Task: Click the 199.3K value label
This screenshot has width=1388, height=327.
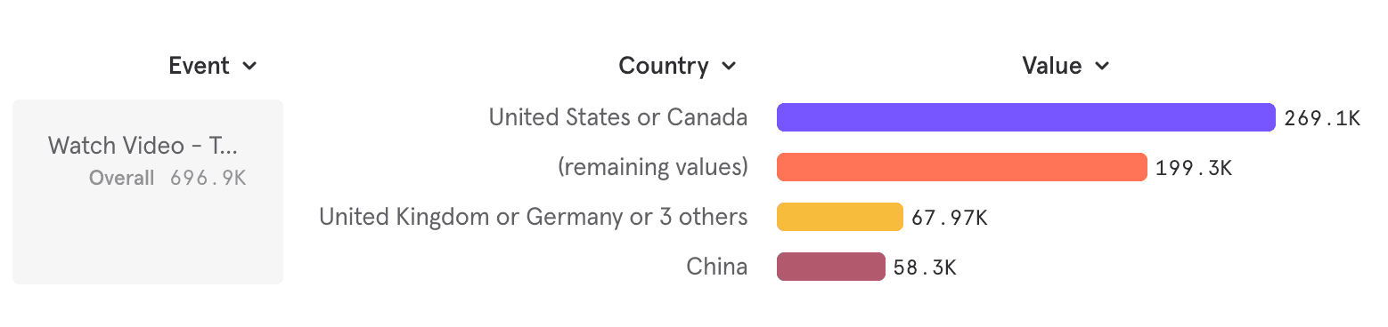Action: click(1194, 168)
